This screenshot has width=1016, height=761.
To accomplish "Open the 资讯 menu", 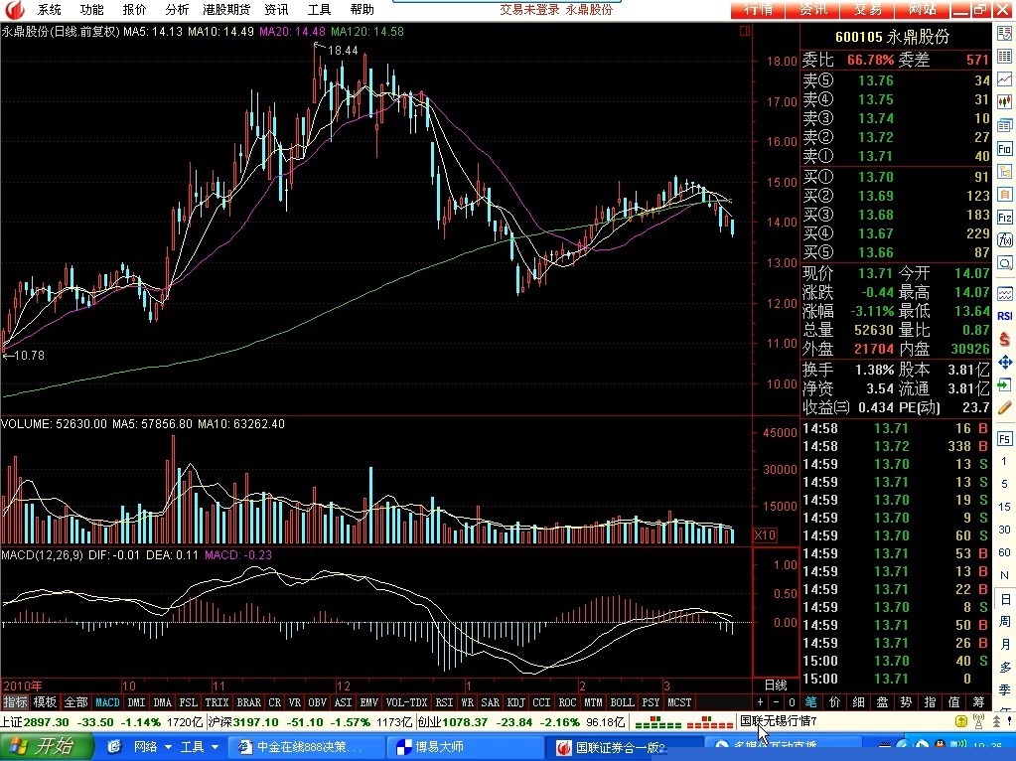I will pos(277,9).
